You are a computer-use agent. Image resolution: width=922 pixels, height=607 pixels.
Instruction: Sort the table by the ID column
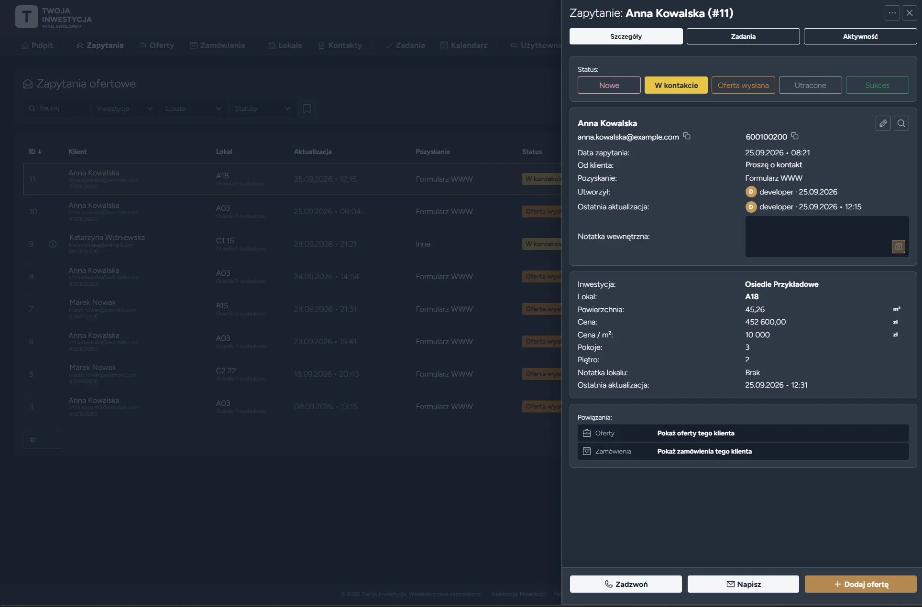[x=35, y=152]
